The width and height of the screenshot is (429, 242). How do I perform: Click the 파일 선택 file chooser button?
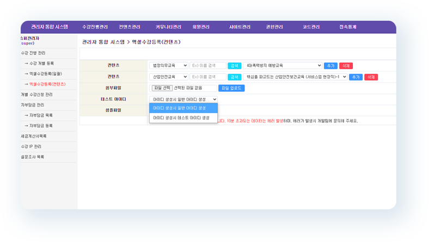pyautogui.click(x=162, y=88)
